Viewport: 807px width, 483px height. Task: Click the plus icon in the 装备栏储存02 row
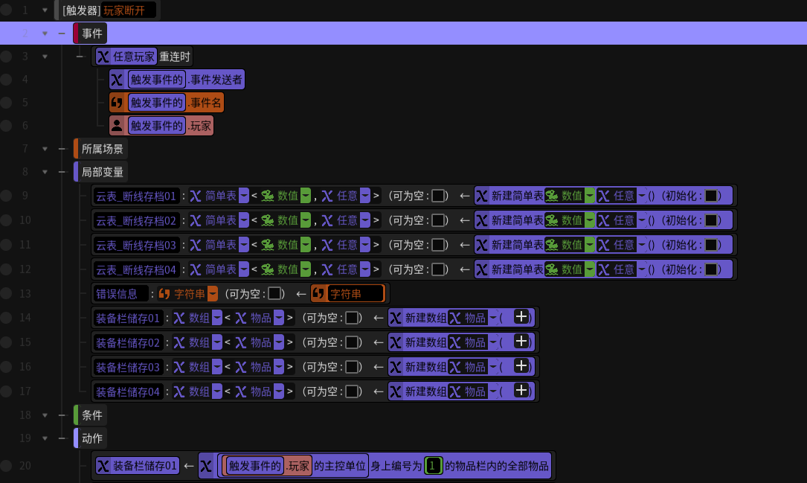tap(521, 341)
